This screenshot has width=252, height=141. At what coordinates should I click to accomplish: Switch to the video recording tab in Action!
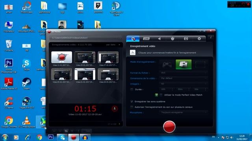[133, 39]
